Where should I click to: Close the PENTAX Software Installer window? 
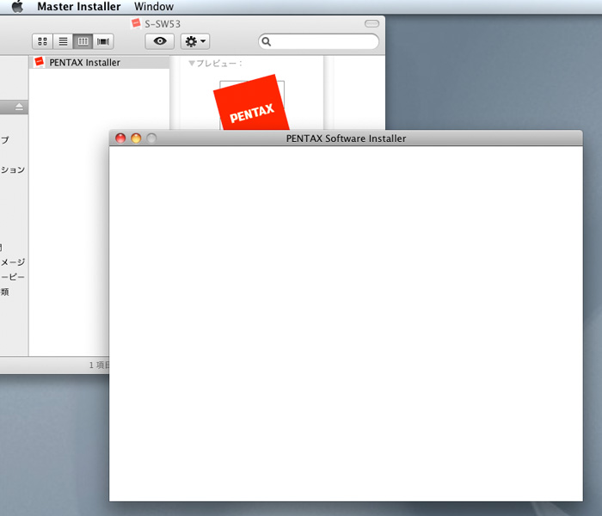(x=120, y=138)
